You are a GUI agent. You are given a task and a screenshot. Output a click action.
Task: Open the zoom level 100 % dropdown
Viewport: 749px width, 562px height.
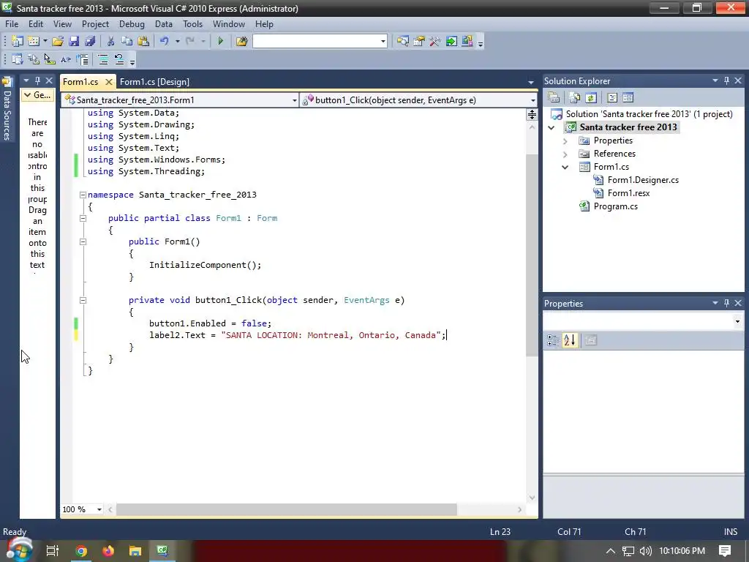pos(99,509)
